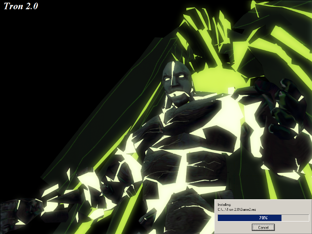Cancel the Tron 2.0 installation
The image size is (312, 234).
263,227
